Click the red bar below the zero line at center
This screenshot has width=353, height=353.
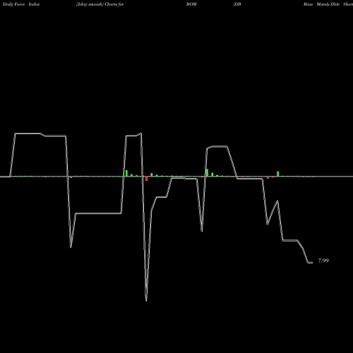coord(147,179)
